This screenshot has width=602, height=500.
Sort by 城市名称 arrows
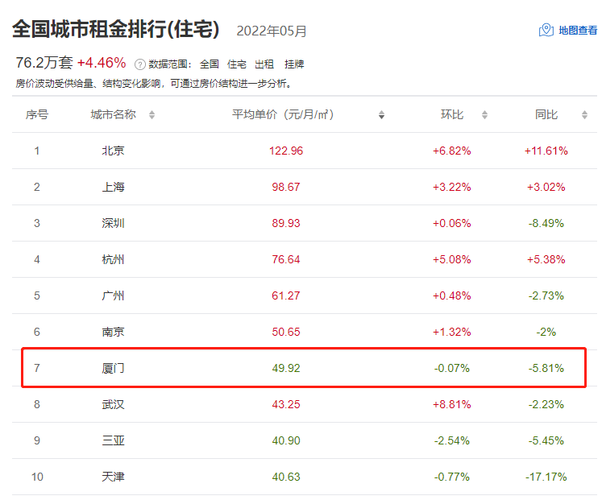[x=152, y=114]
